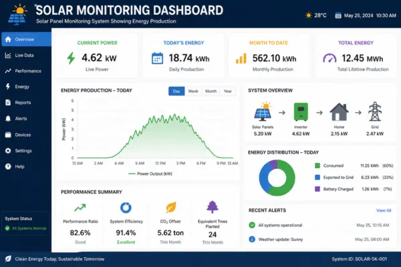
Task: Click the System Efficiency blue ring icon
Action: (x=126, y=208)
